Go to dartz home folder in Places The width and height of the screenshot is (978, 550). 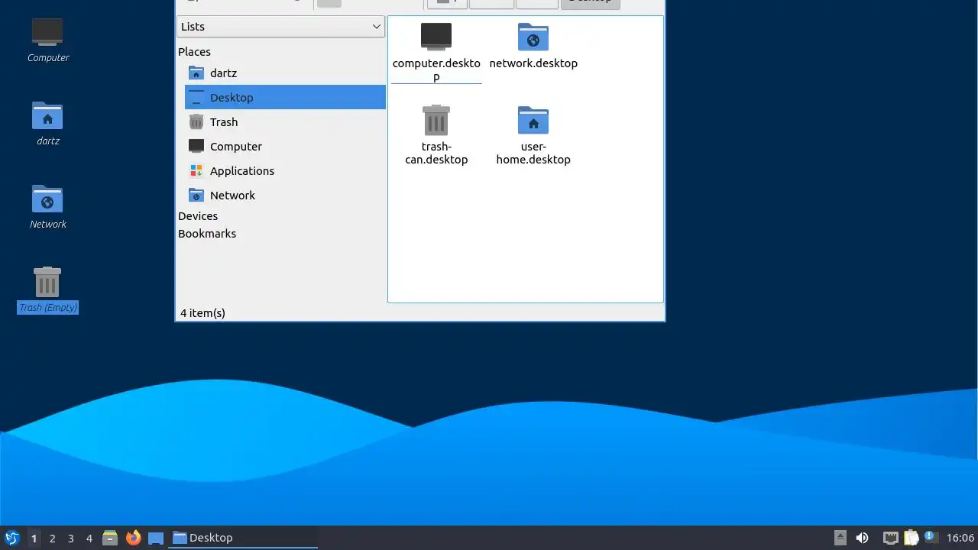(x=285, y=73)
